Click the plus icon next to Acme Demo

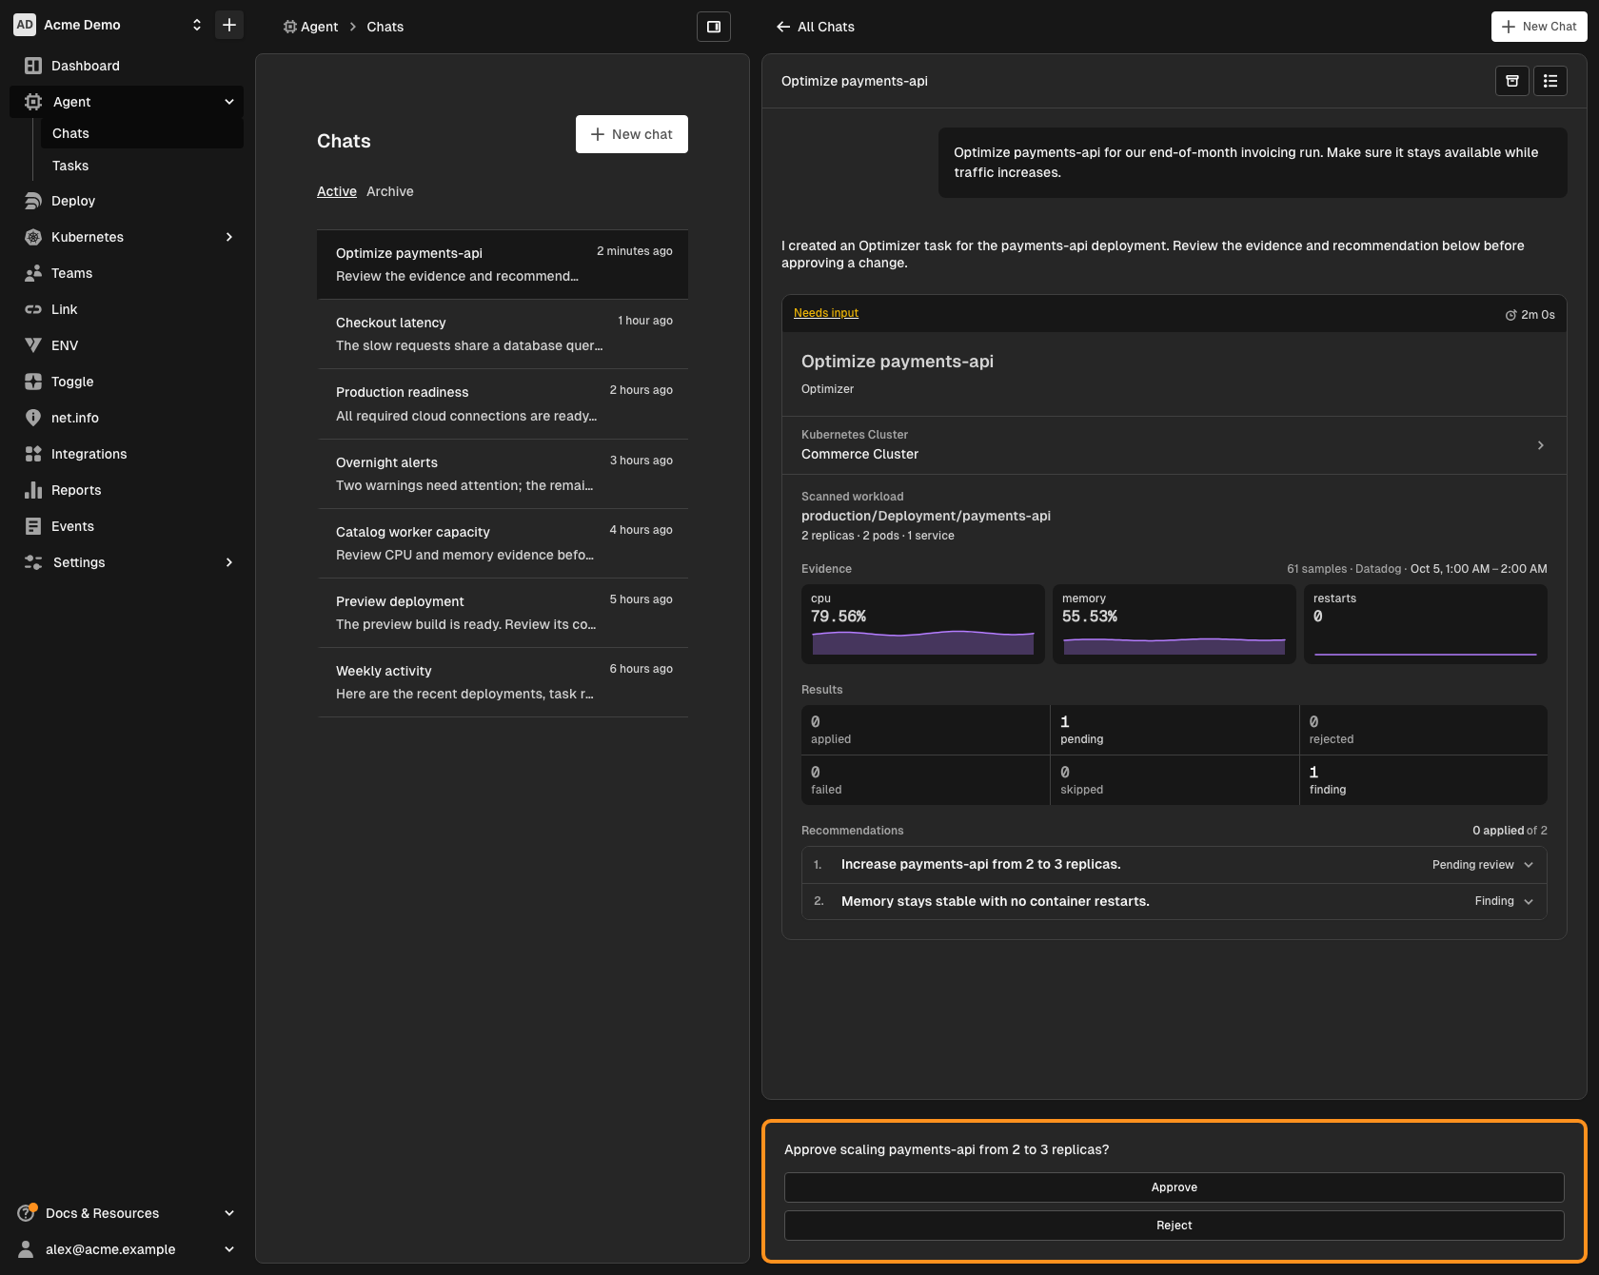229,25
